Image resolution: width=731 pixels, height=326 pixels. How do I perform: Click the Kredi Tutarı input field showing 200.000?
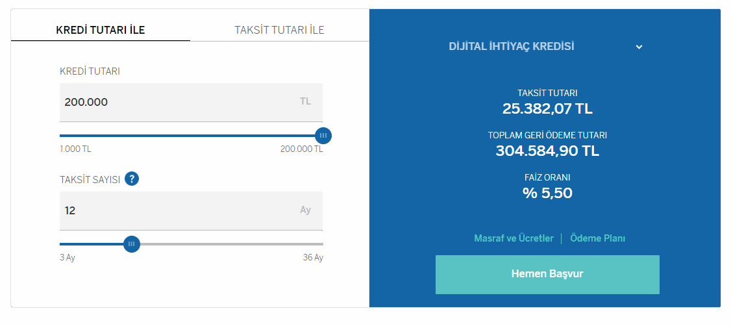(x=191, y=103)
